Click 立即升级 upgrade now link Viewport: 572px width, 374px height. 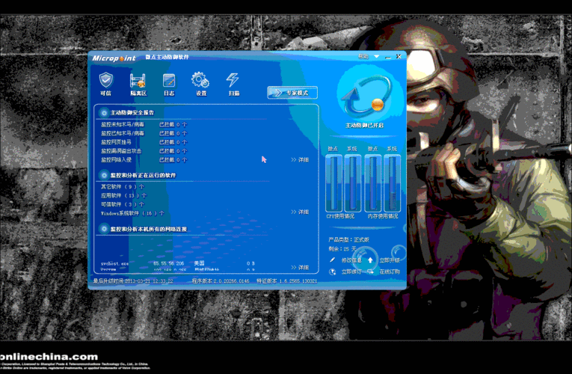(390, 260)
